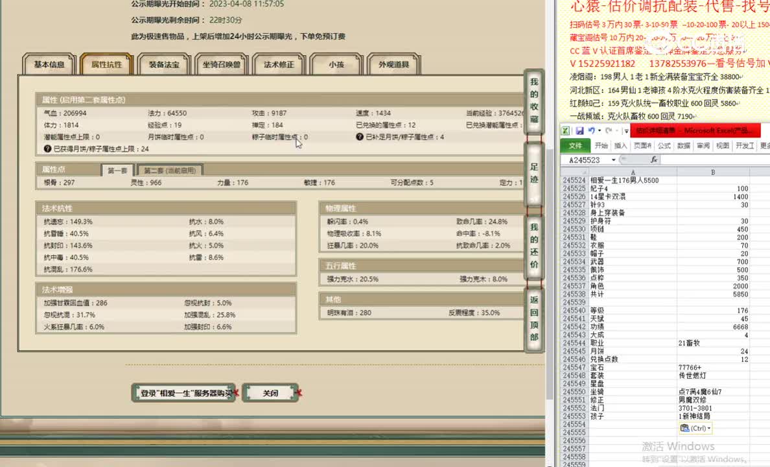Open the 数据 Data ribbon tab
770x467 pixels.
(x=684, y=145)
